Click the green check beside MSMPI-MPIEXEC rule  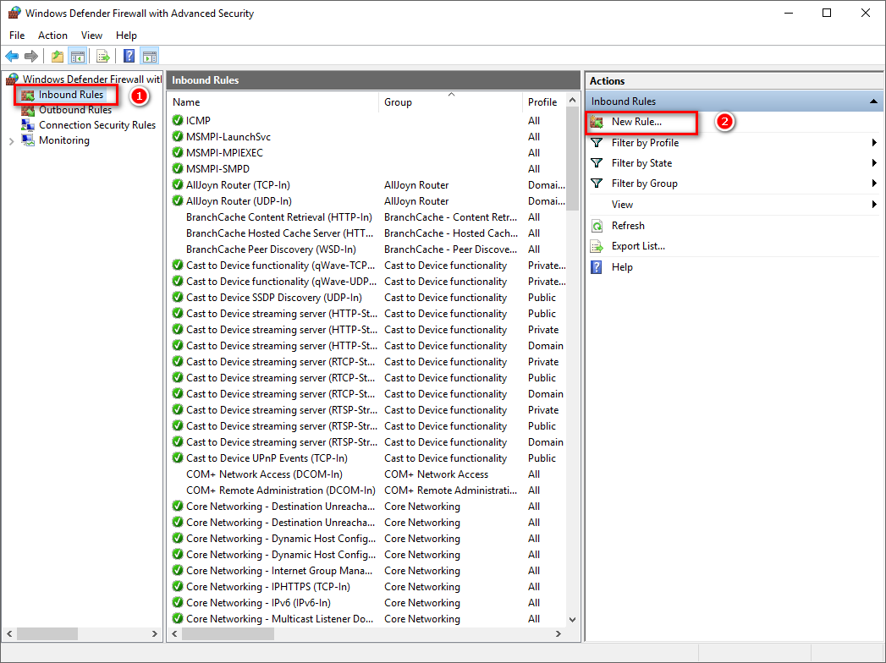[176, 152]
